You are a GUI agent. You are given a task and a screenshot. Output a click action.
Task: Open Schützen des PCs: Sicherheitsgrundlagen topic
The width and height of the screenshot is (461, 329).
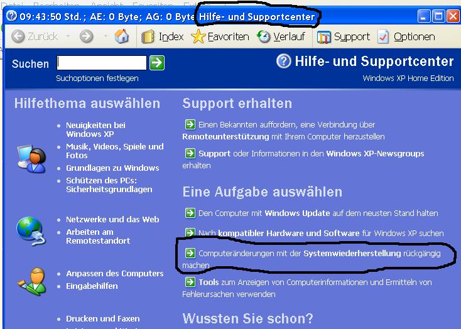coord(109,185)
